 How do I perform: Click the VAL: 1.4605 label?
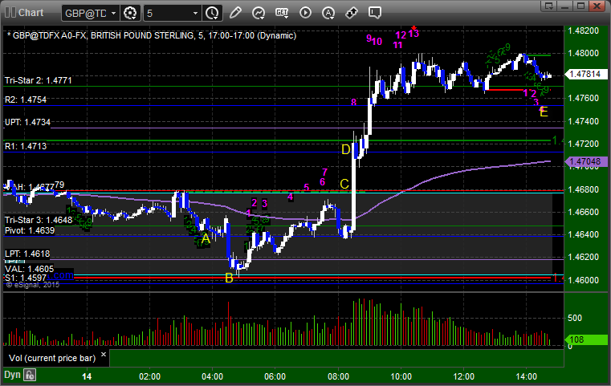29,269
